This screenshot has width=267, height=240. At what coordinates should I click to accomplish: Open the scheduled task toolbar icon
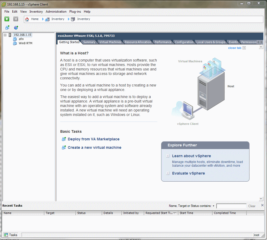pos(16,27)
